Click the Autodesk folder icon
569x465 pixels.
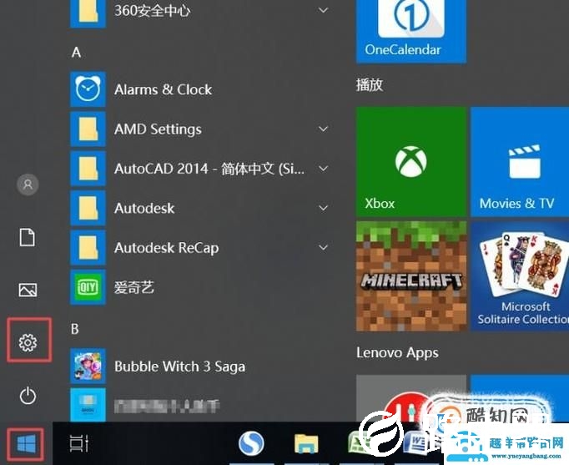88,208
